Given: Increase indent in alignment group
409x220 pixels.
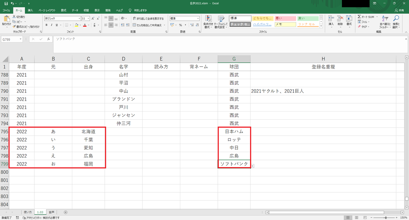Looking at the screenshot, I should pyautogui.click(x=128, y=25).
